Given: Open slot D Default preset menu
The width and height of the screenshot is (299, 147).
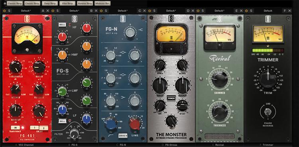Looking at the screenshot, I should 171,11.
